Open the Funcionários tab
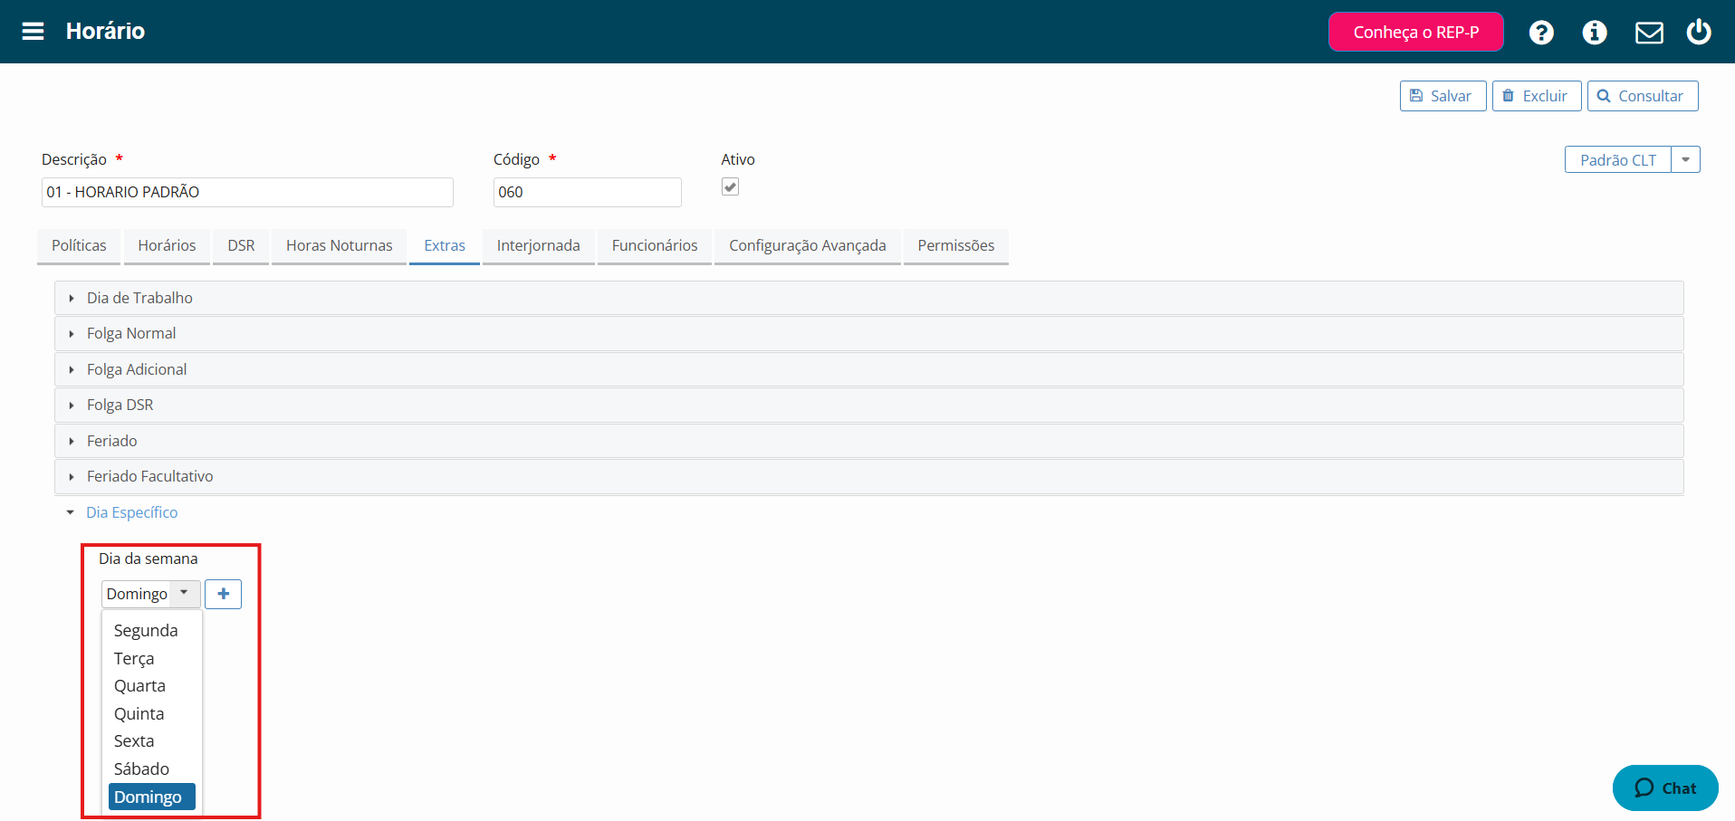 (655, 245)
